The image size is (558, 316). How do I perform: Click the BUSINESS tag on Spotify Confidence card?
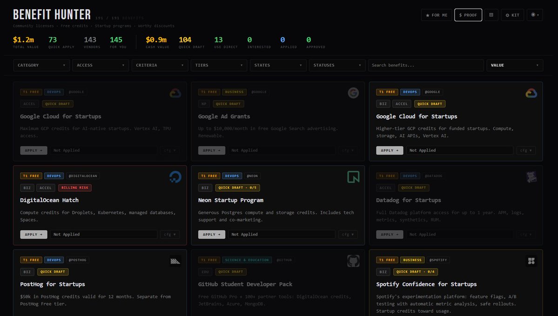tap(412, 260)
